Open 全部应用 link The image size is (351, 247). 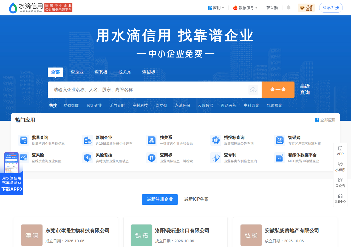325,120
